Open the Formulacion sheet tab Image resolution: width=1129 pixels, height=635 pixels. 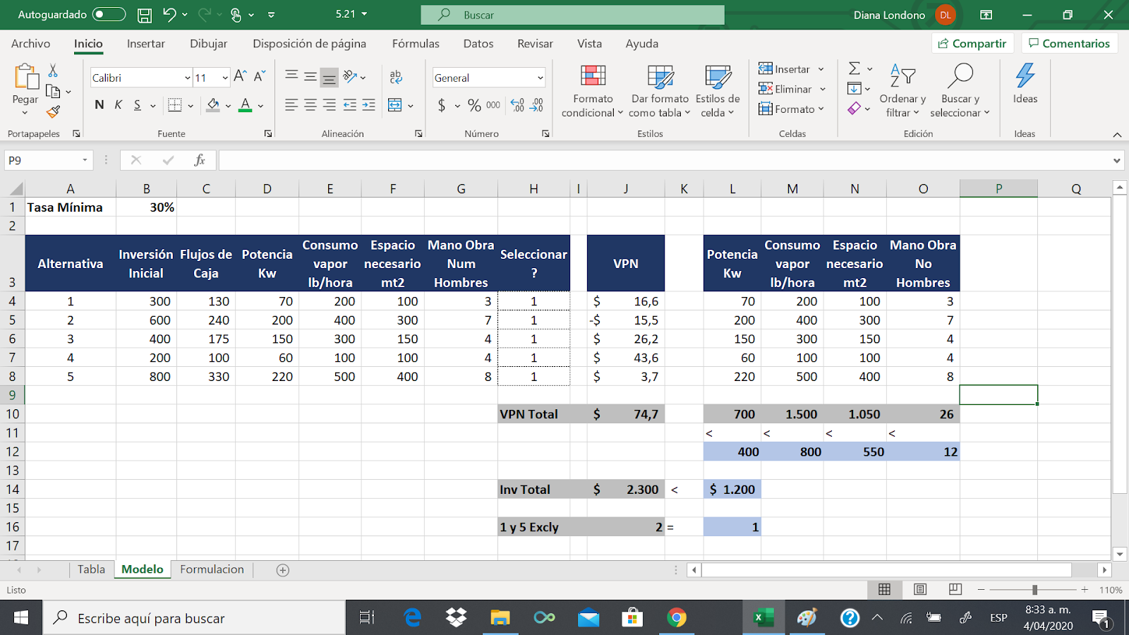pos(212,569)
